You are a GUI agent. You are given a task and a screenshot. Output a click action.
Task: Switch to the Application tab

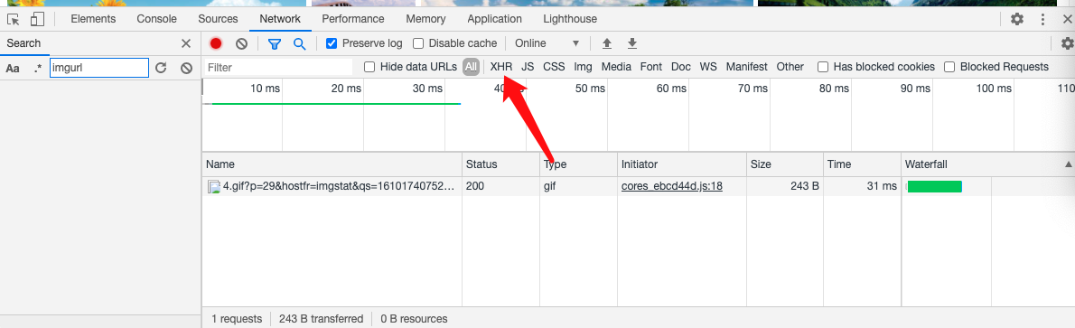(x=494, y=19)
